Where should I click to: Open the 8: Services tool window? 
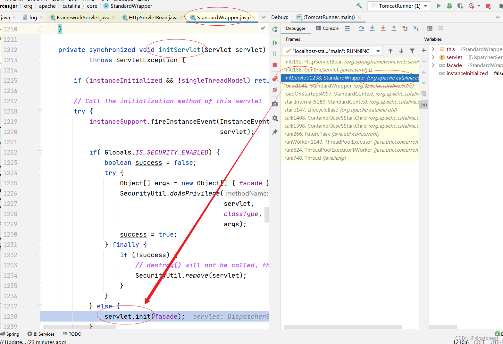(41, 334)
